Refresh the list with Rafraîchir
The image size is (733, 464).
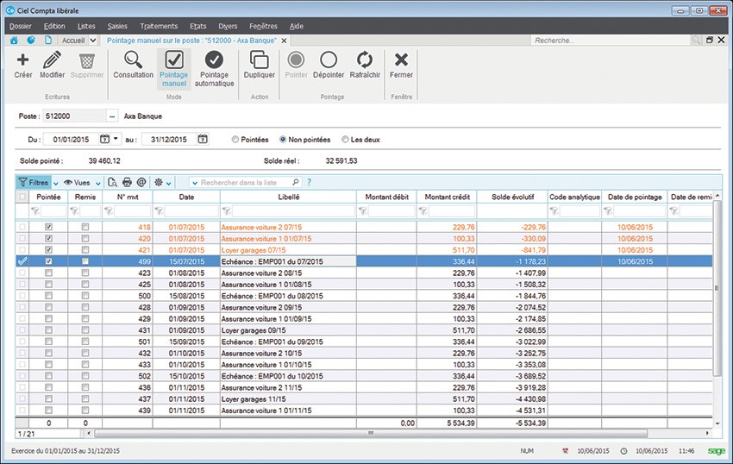(365, 60)
